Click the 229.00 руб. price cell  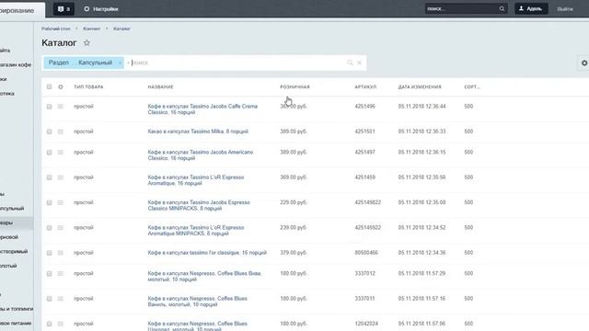[x=294, y=202]
